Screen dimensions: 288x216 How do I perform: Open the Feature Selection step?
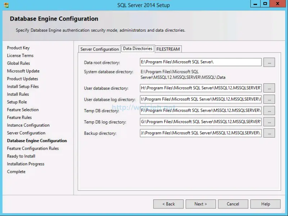click(x=22, y=109)
